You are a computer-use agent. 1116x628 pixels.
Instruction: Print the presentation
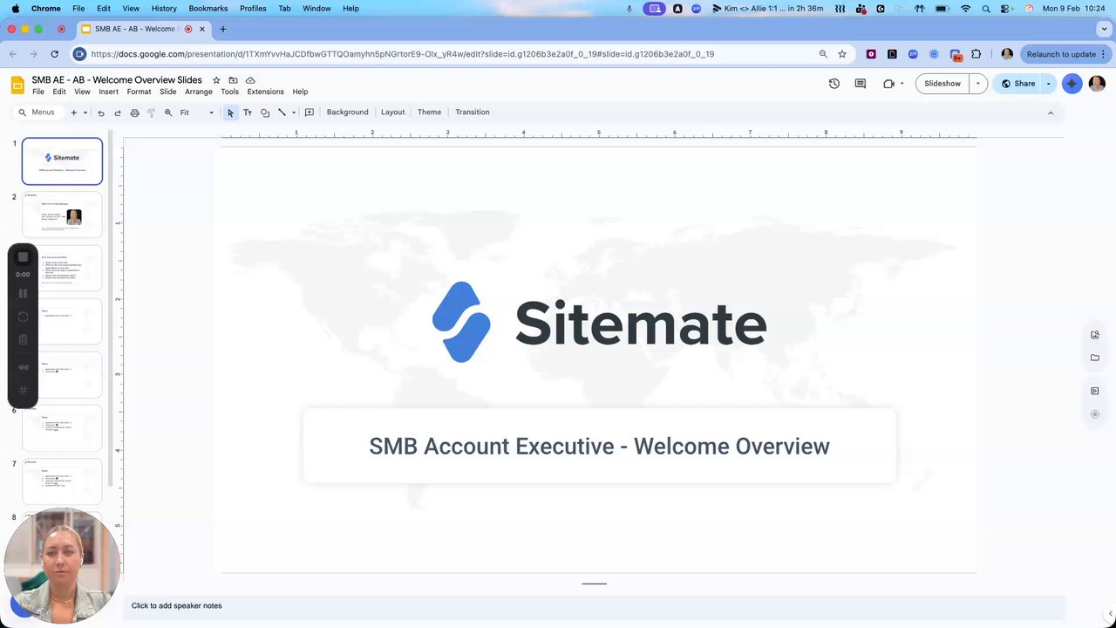(x=134, y=113)
